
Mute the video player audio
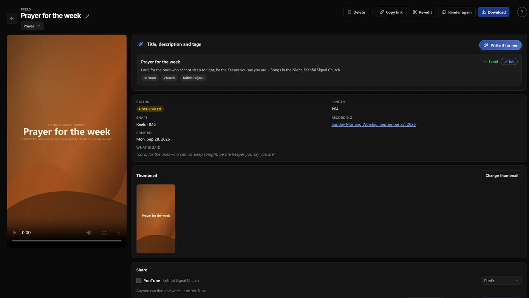click(x=89, y=233)
